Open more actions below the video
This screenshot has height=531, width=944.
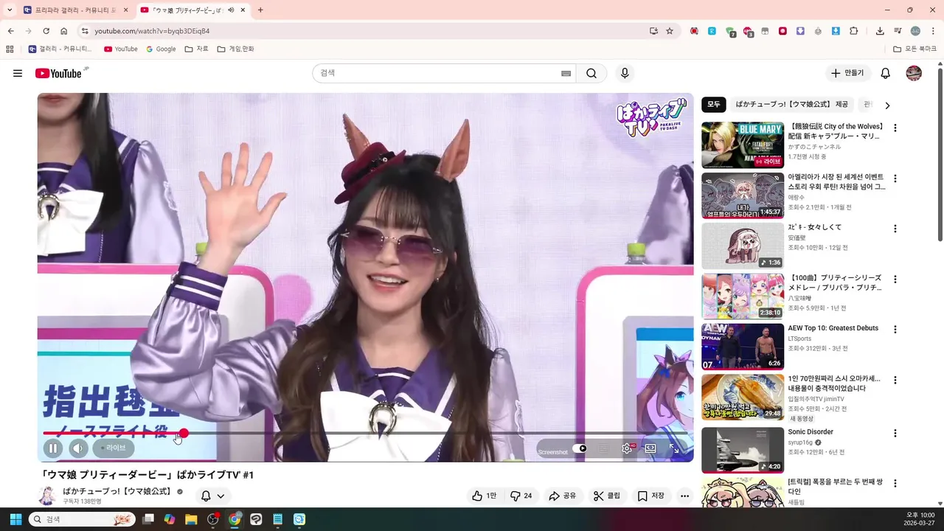[x=685, y=496]
